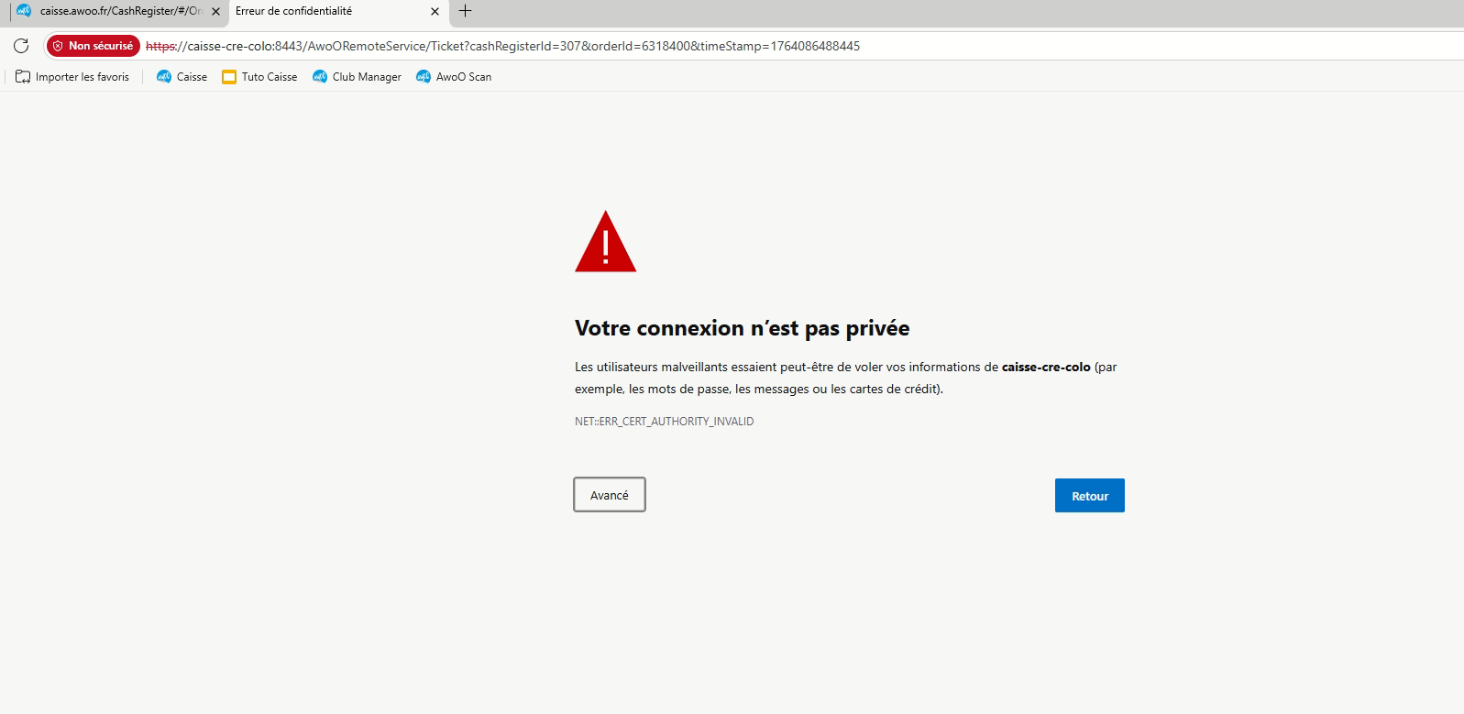1464x714 pixels.
Task: Click the bold caisse-cre-colo domain text
Action: [x=1045, y=367]
